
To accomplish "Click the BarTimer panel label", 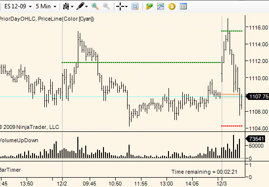I will click(10, 170).
